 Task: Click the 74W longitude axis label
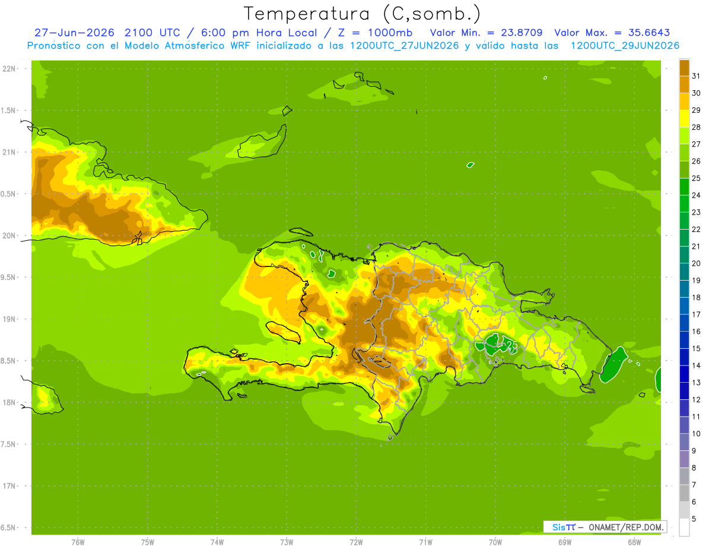(217, 542)
